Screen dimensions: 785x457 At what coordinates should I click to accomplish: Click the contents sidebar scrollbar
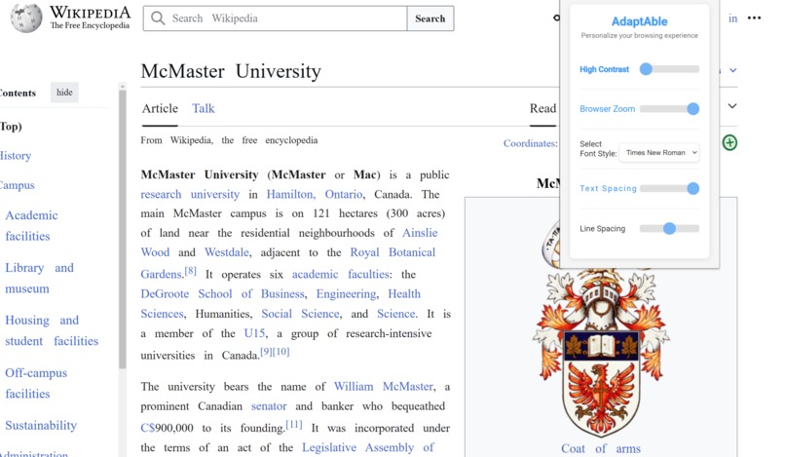coord(123,231)
